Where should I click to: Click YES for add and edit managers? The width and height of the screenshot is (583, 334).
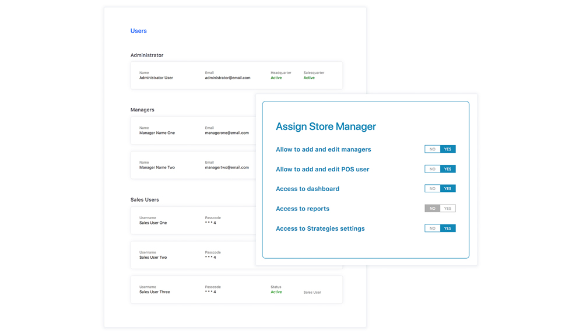coord(448,149)
